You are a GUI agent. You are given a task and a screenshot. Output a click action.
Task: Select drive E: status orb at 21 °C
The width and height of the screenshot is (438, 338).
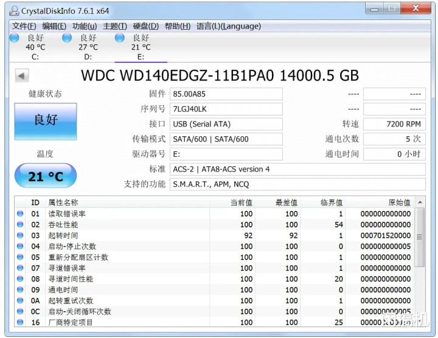coord(120,38)
